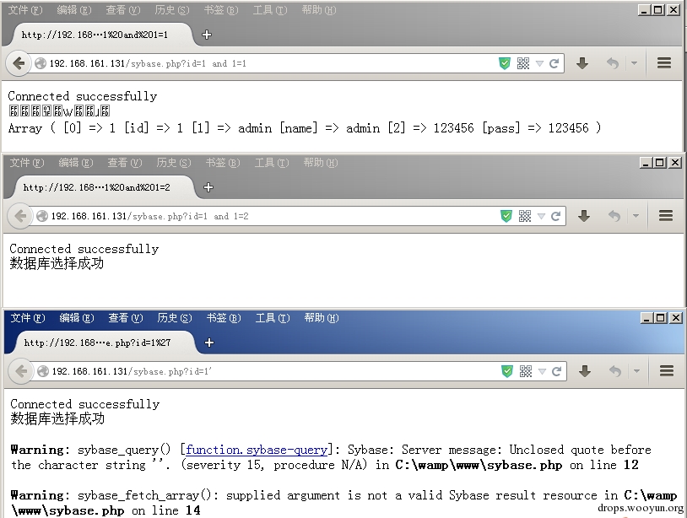This screenshot has height=518, width=687.
Task: Click the Array output text line
Action: click(x=305, y=128)
